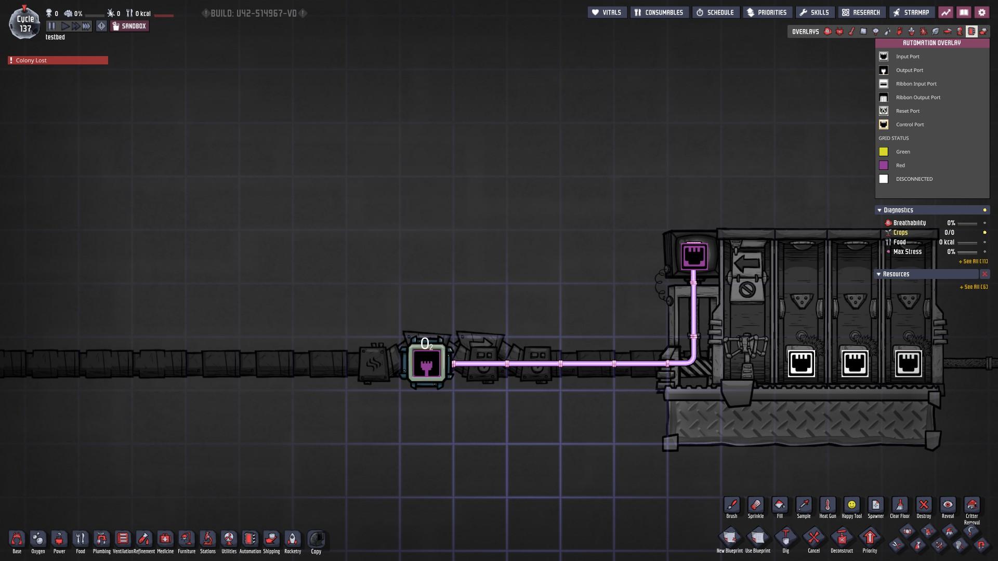Click the Happy Tool smiley icon
Image resolution: width=998 pixels, height=561 pixels.
pyautogui.click(x=851, y=505)
